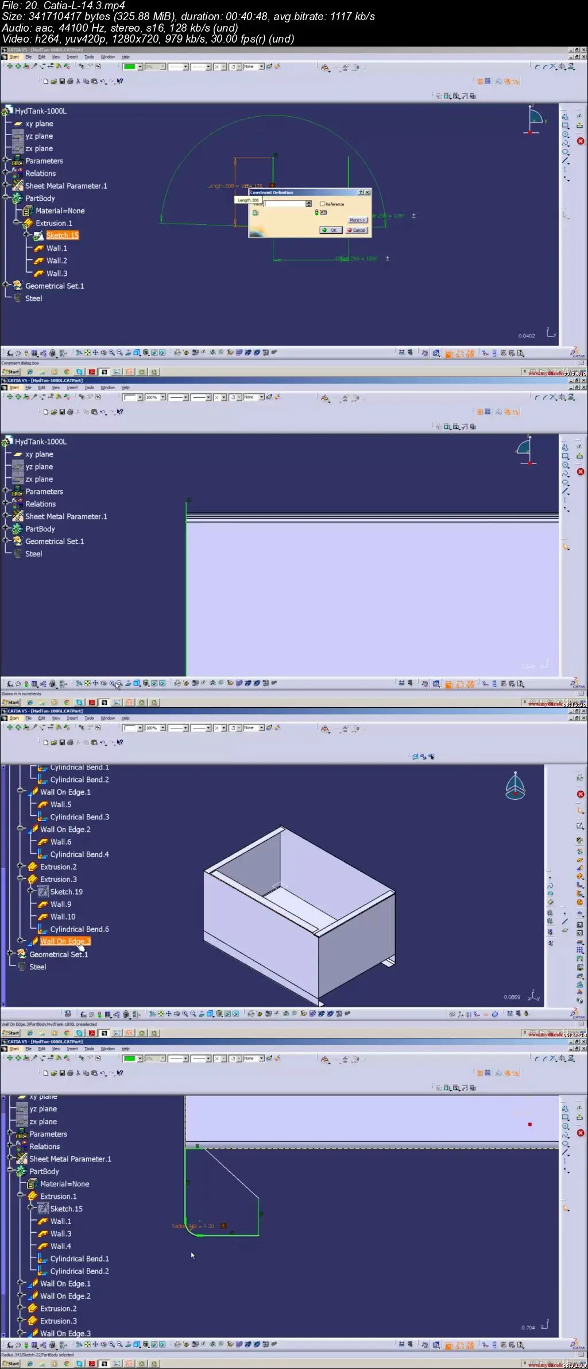Screen dimensions: 588x1369
Task: Collapse Wall On Edge.1 node, third frame
Action: (x=20, y=791)
